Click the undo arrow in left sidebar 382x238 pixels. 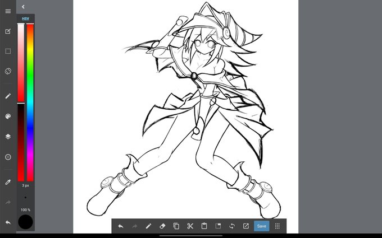click(8, 222)
